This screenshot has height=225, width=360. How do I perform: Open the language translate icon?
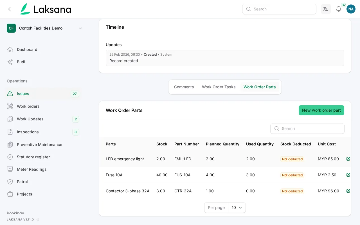pos(326,9)
